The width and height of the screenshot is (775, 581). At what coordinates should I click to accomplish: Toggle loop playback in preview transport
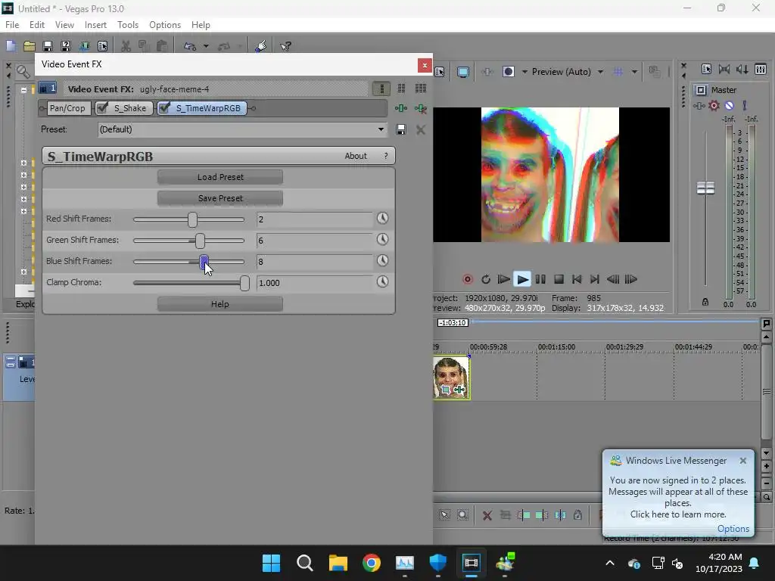(x=486, y=279)
